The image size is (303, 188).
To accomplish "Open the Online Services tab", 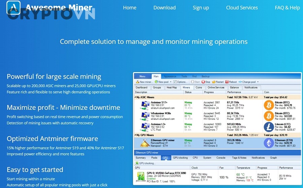I will point(216,87).
